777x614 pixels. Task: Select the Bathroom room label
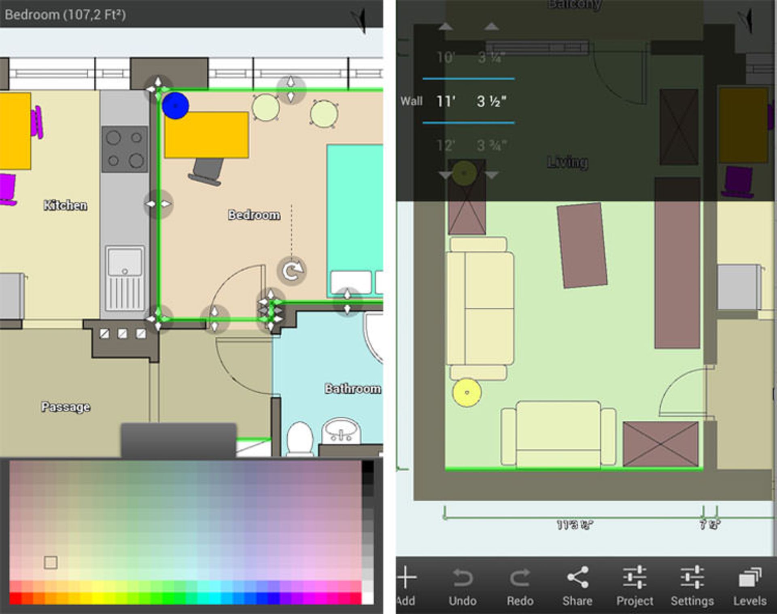click(352, 389)
